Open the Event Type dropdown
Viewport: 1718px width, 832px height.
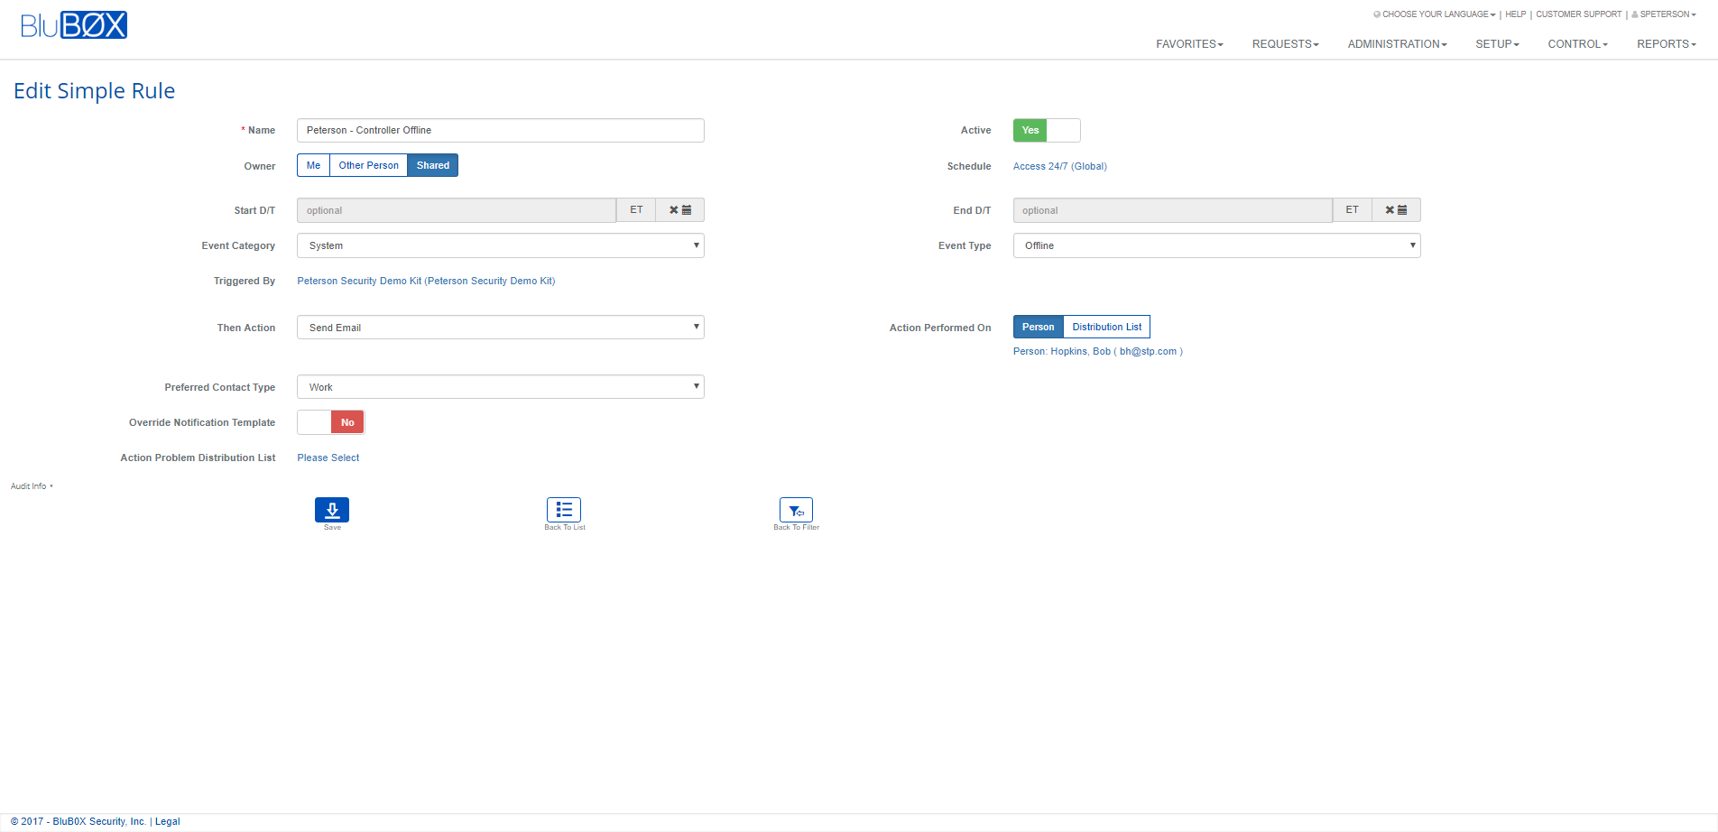[1216, 245]
